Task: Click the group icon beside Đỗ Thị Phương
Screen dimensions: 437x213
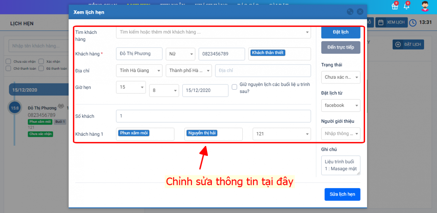Action: (x=61, y=107)
